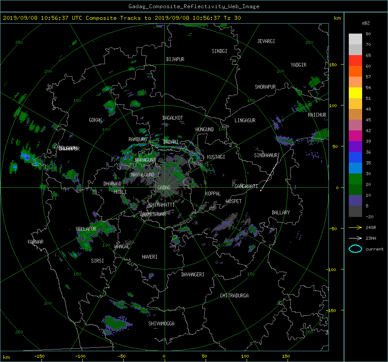Click the GANGAVATI city label
This screenshot has height=362, width=388.
click(246, 186)
